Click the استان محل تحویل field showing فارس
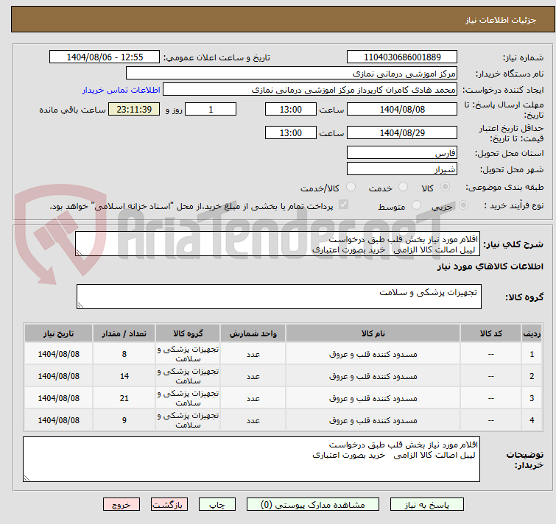 tap(401, 153)
